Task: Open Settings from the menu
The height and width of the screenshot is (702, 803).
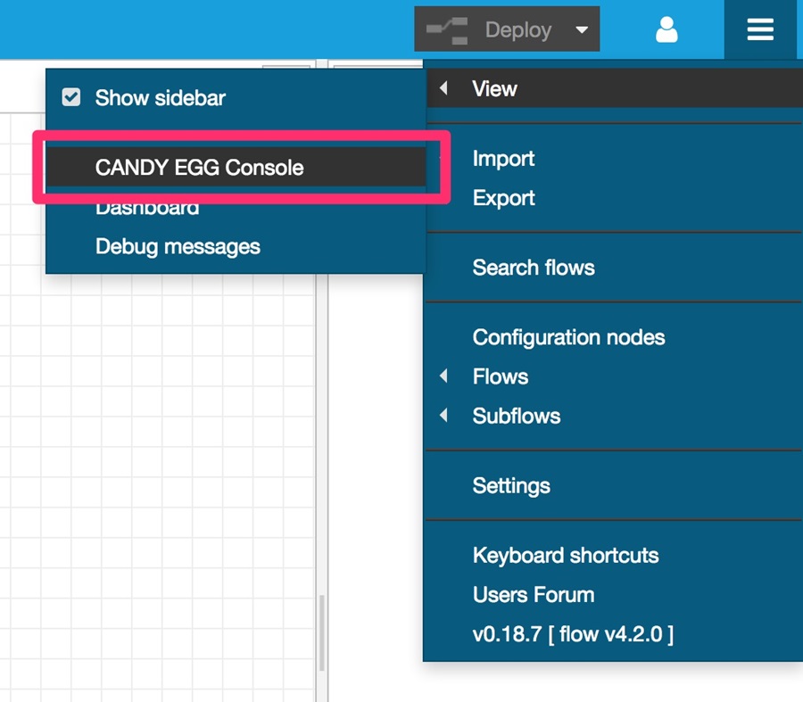Action: click(615, 485)
